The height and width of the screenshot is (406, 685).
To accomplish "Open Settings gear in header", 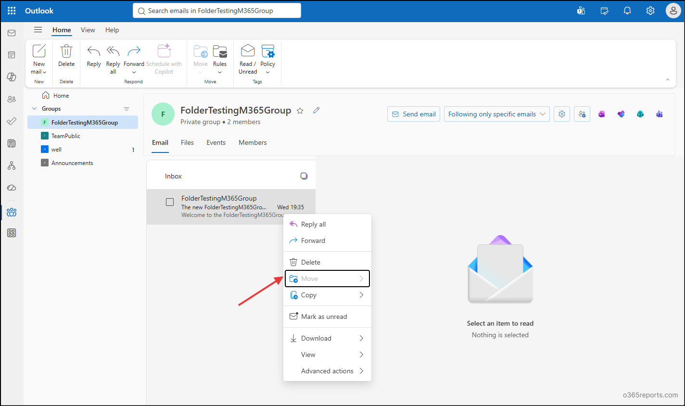I will click(650, 11).
